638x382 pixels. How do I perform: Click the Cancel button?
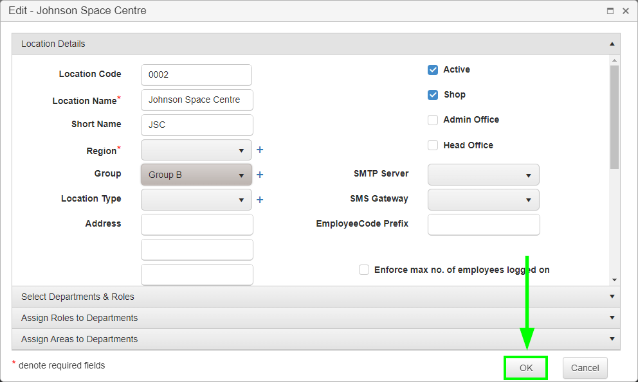(585, 368)
